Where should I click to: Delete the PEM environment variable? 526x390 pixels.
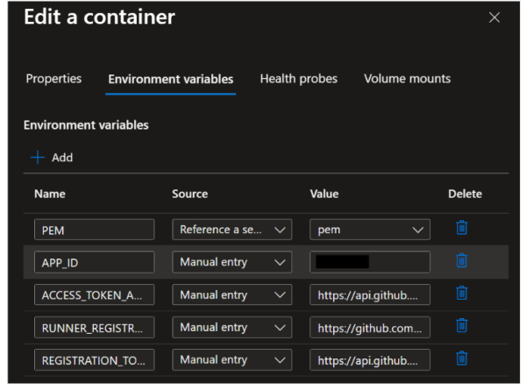click(x=462, y=229)
